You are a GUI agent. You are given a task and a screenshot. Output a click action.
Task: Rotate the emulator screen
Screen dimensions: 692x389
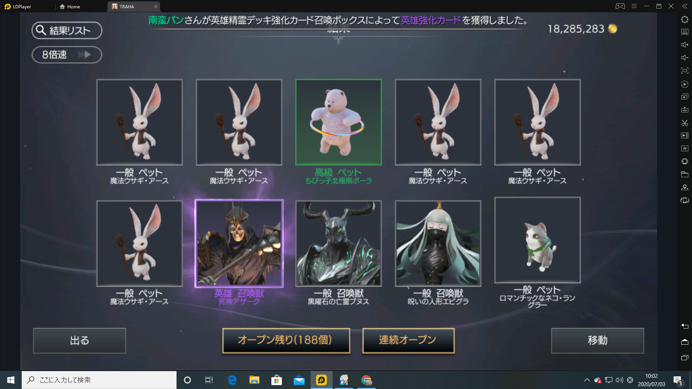tap(685, 200)
